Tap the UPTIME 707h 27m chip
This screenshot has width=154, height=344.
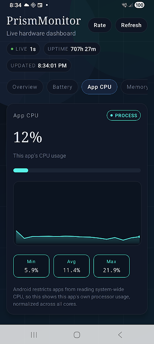coord(72,49)
